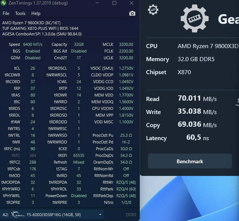Click the Latency result 60,5 ns
This screenshot has height=221, width=239.
(198, 138)
